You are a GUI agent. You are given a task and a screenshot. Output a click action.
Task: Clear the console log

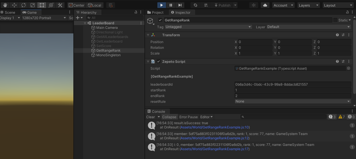coord(150,117)
